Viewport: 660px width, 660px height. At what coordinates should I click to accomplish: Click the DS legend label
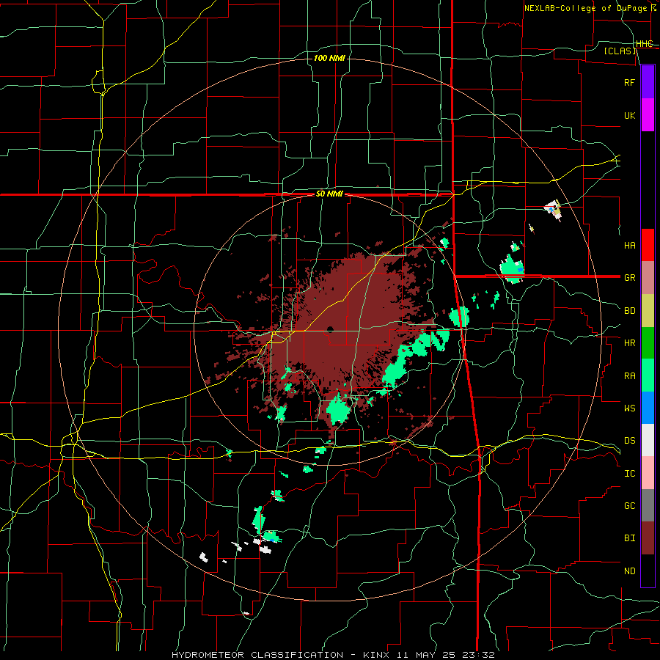(629, 441)
